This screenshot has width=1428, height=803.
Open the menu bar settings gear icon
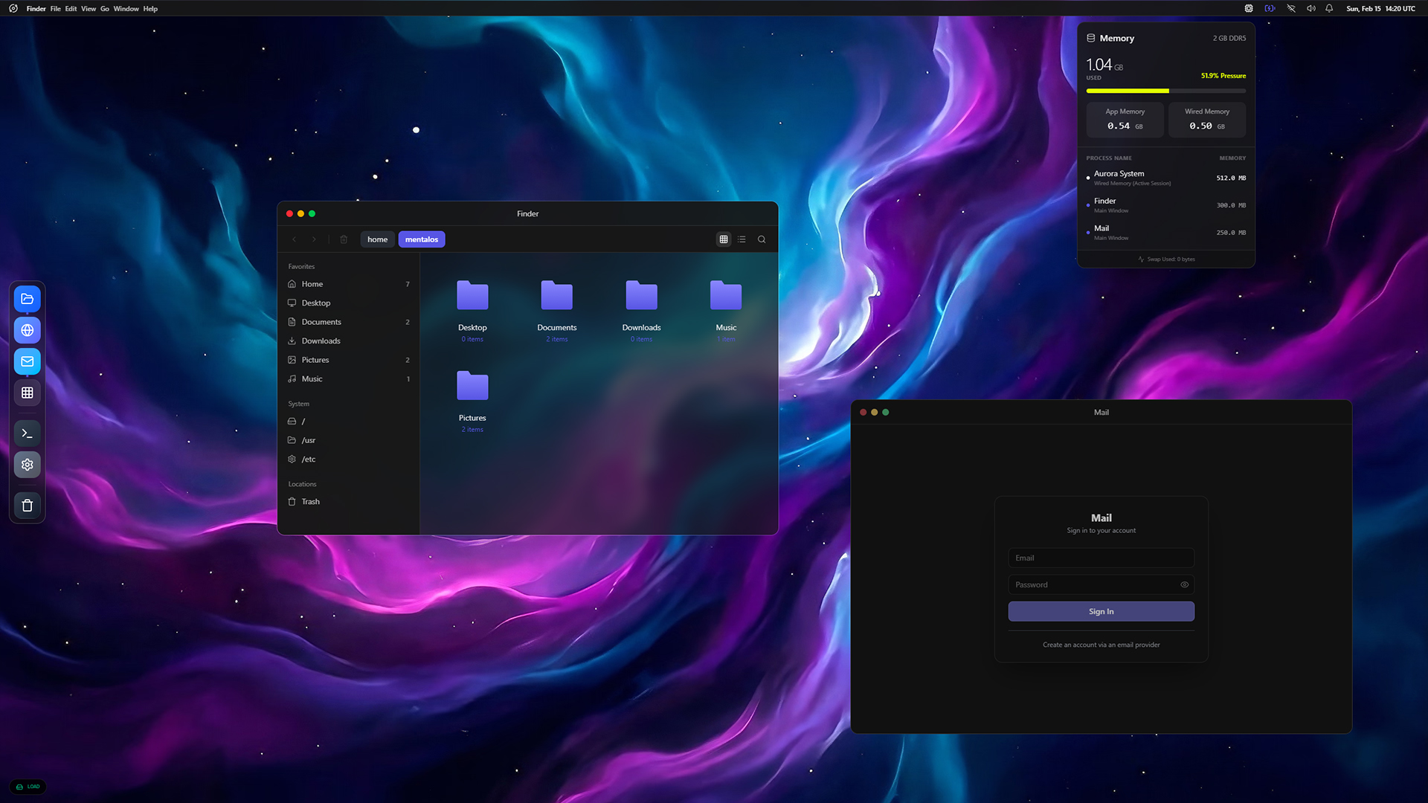pyautogui.click(x=1249, y=9)
